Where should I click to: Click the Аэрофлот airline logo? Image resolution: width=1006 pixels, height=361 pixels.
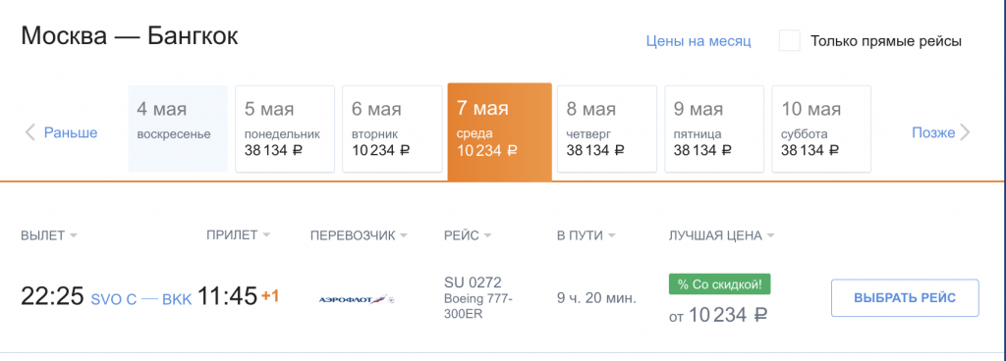pyautogui.click(x=357, y=299)
